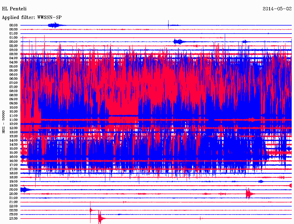Select the 02:00 time label

point(13,42)
